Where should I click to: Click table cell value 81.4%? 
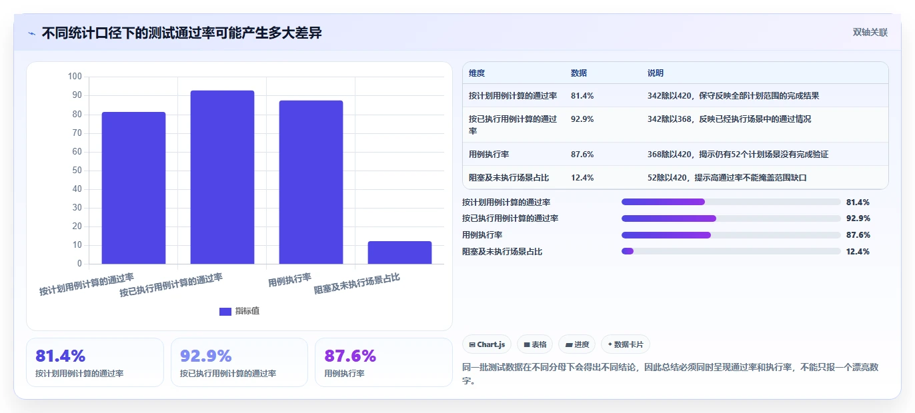[x=582, y=96]
